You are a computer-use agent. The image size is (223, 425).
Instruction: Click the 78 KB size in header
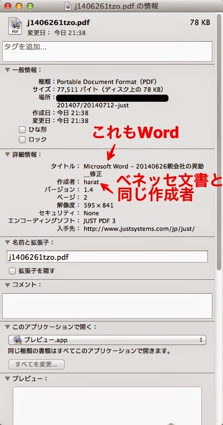[x=200, y=22]
